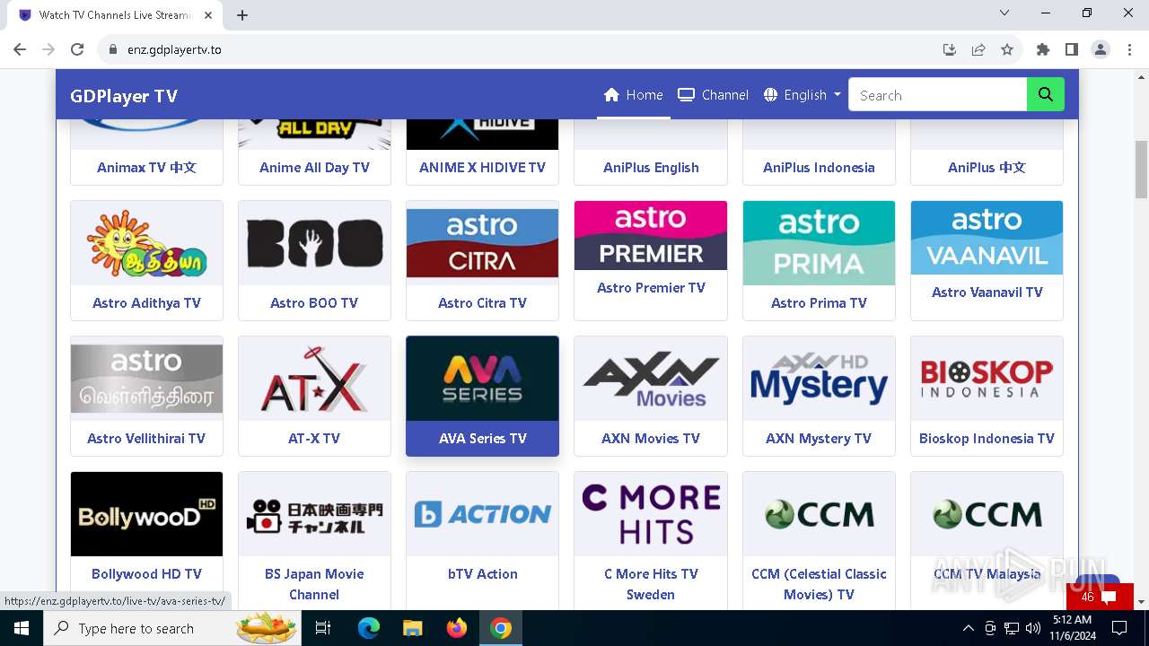
Task: Select Astro Prima logo thumbnail
Action: pos(819,243)
